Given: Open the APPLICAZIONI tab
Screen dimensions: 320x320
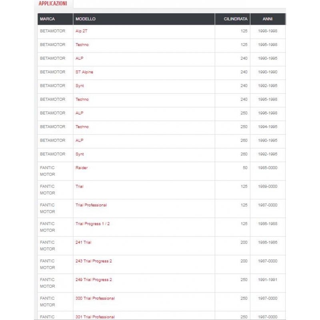Looking at the screenshot, I should click(53, 4).
